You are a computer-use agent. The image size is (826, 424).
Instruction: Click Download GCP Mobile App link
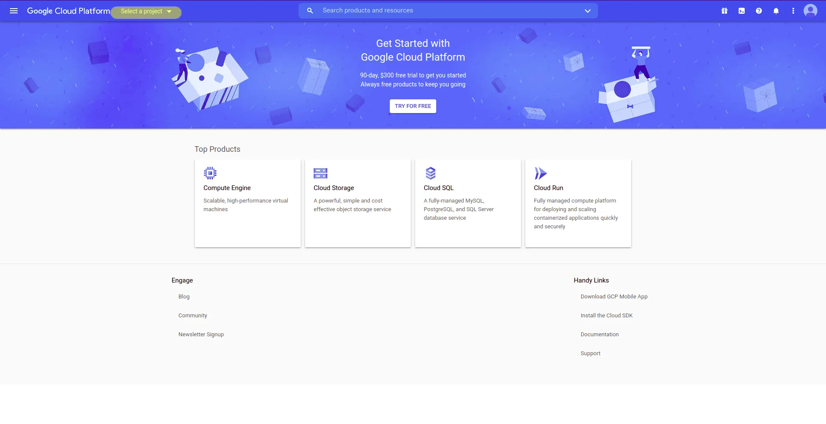(x=614, y=297)
